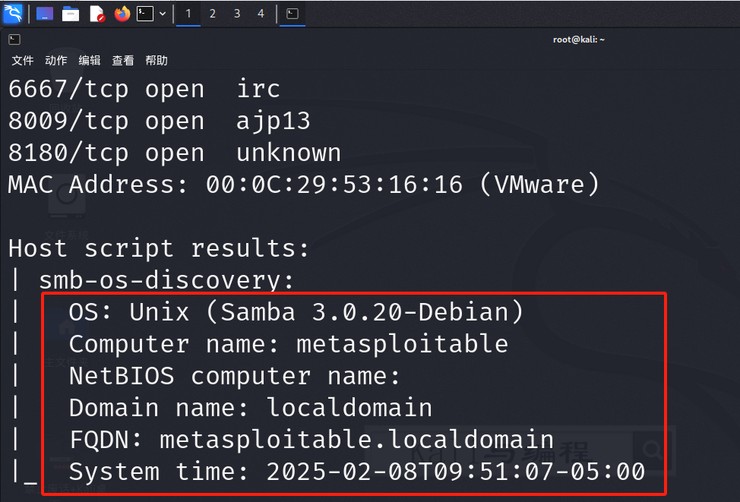Open the 文件 menu
Screen dimensions: 740x502
tap(23, 61)
